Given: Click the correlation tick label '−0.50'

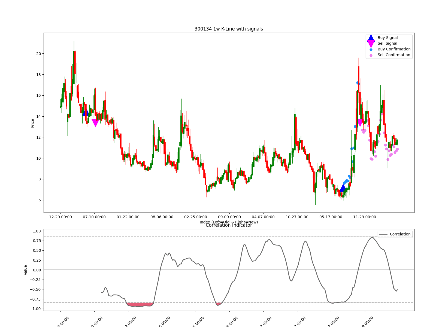Looking at the screenshot, I should coord(35,289).
